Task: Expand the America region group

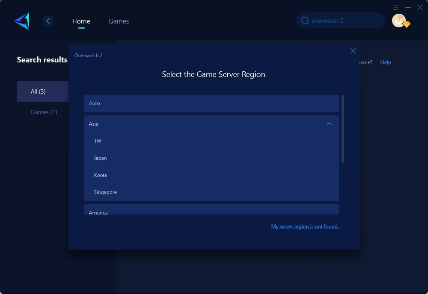Action: (x=211, y=209)
